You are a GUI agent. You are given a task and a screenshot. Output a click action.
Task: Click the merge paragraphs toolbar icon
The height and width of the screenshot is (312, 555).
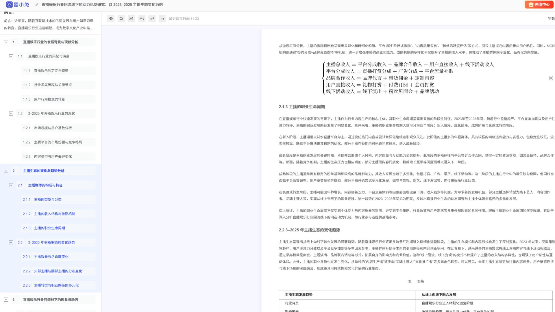point(131,18)
